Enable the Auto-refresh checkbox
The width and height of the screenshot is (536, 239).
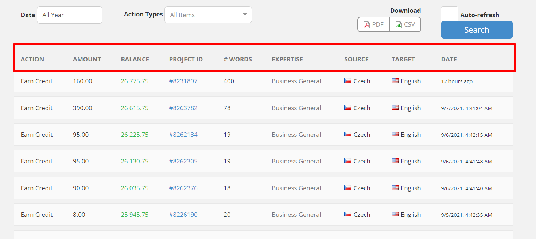click(449, 14)
